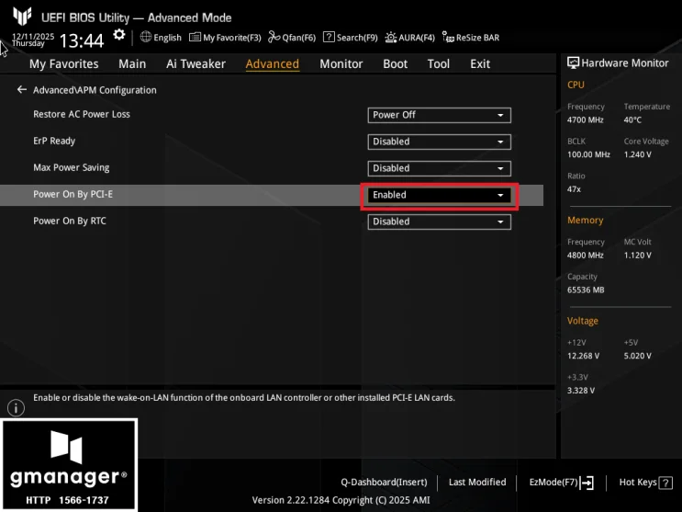Click the EzMode exit arrow icon

(x=587, y=483)
